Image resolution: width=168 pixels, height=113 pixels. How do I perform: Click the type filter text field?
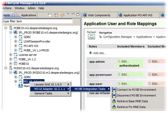point(37,21)
